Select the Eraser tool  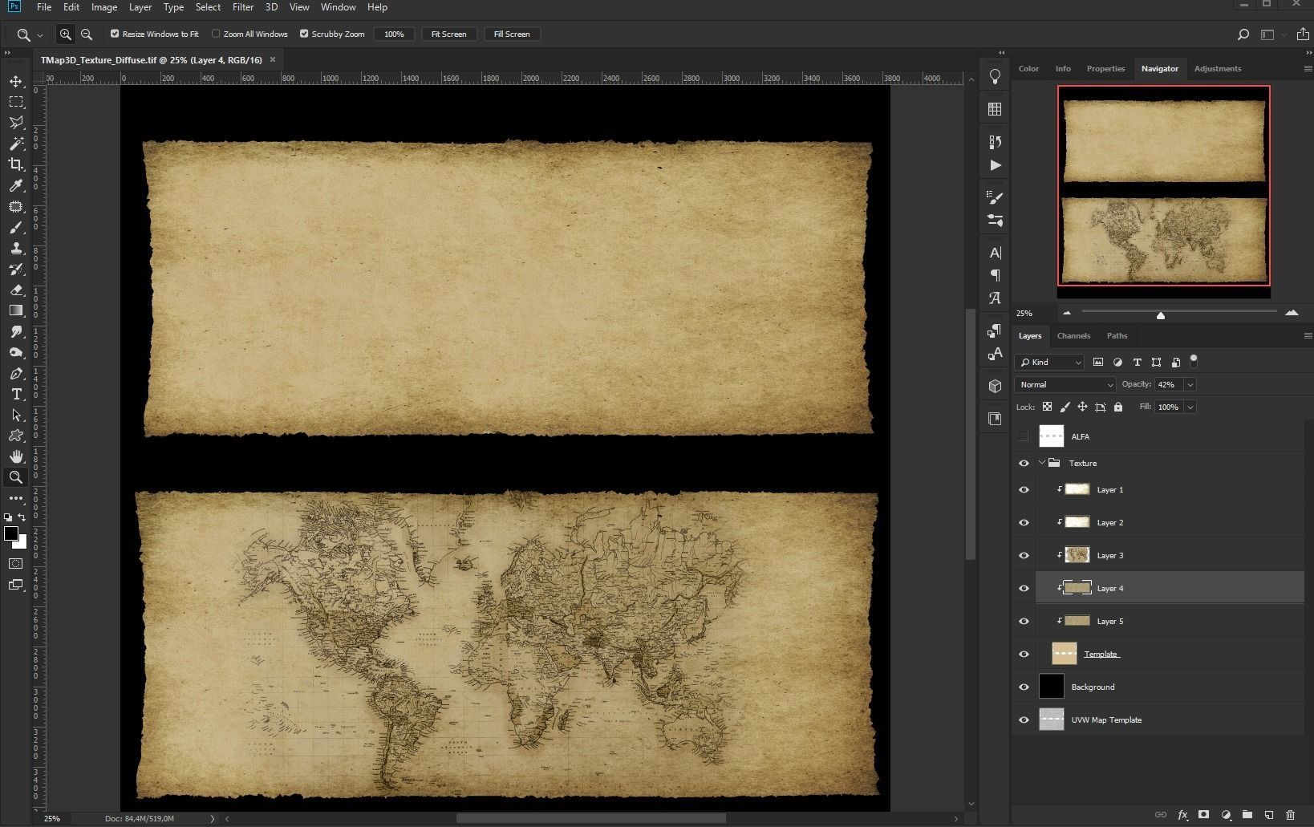(x=16, y=290)
